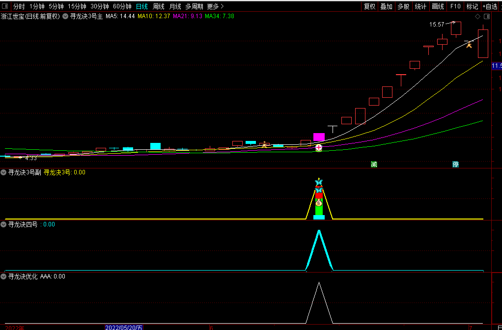Image resolution: width=502 pixels, height=330 pixels.
Task: Open the 多周期 tab
Action: 194,6
